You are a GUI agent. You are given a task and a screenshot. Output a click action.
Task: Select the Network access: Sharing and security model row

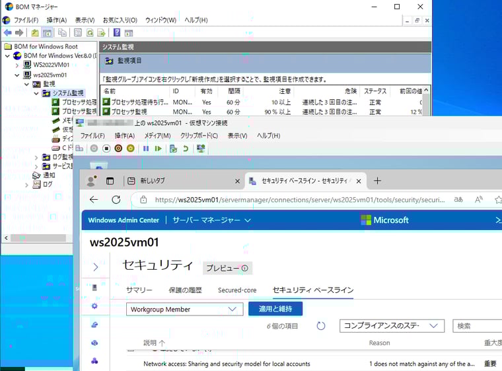click(x=314, y=364)
